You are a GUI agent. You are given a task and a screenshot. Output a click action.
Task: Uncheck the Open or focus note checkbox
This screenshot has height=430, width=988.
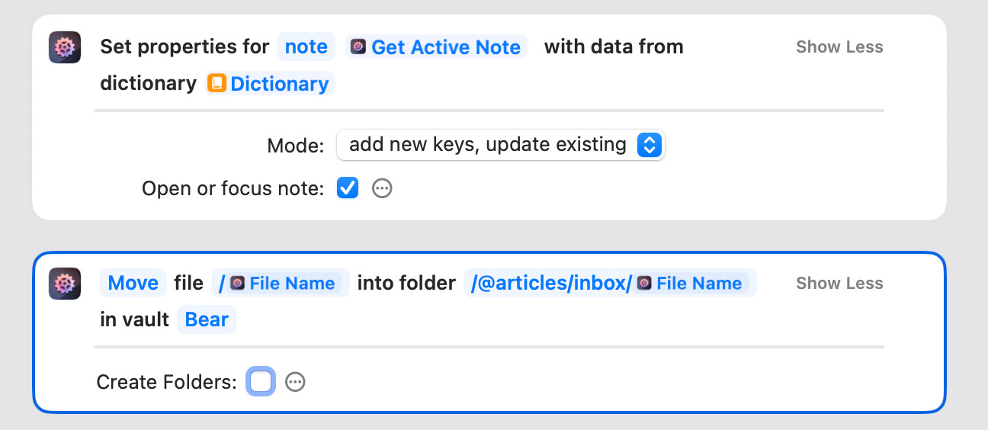(x=348, y=188)
